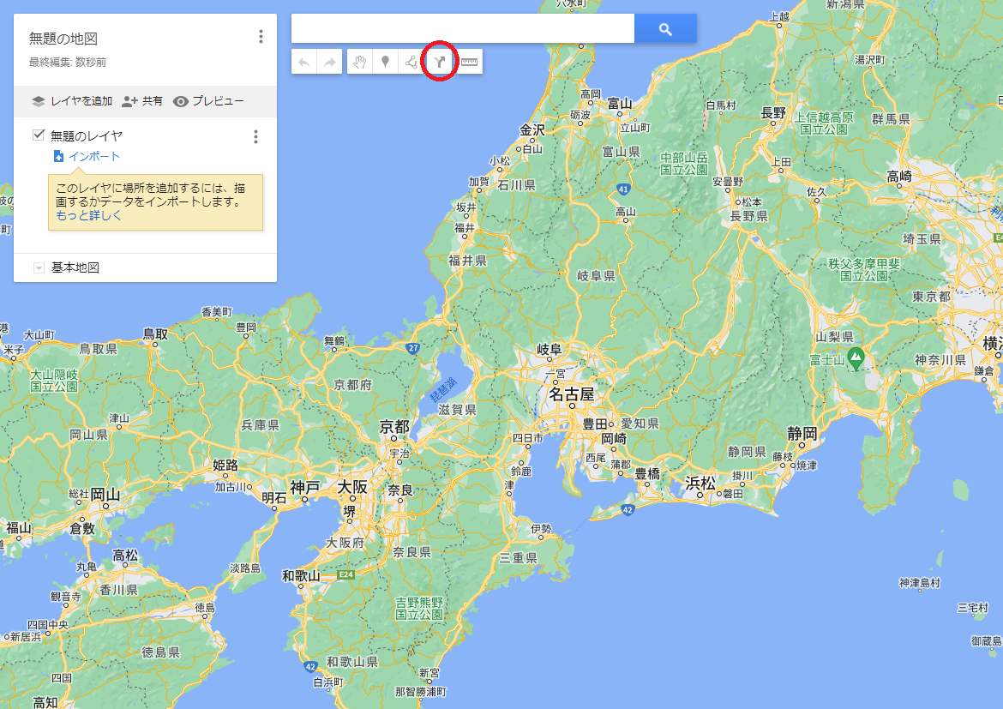
Task: Click レイヤを追加 to add a layer
Action: (x=72, y=101)
